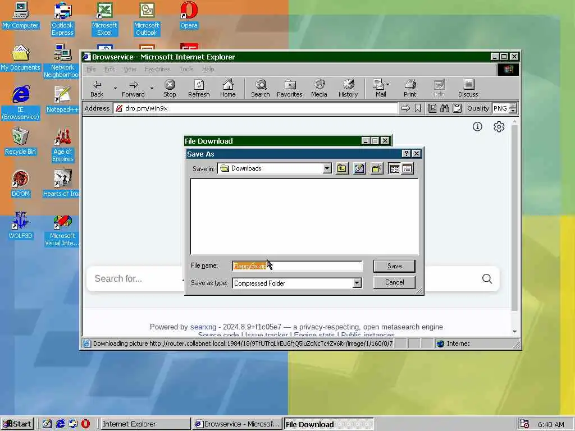Open My Computer desktop icon
The image size is (575, 431).
tap(20, 16)
